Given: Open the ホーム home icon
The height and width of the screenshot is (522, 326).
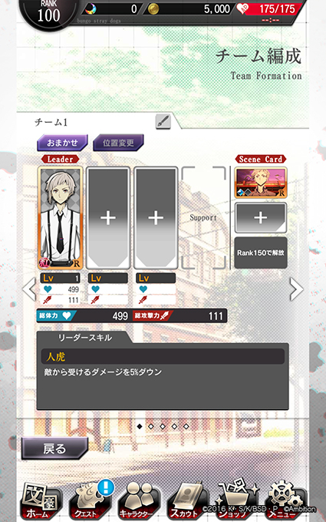Looking at the screenshot, I should 39,501.
